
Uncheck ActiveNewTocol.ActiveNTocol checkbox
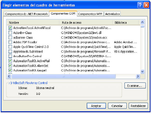click(x=10, y=28)
